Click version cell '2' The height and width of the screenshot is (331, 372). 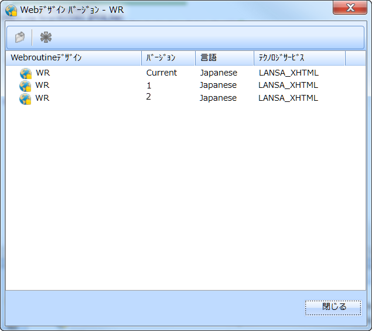pyautogui.click(x=149, y=97)
